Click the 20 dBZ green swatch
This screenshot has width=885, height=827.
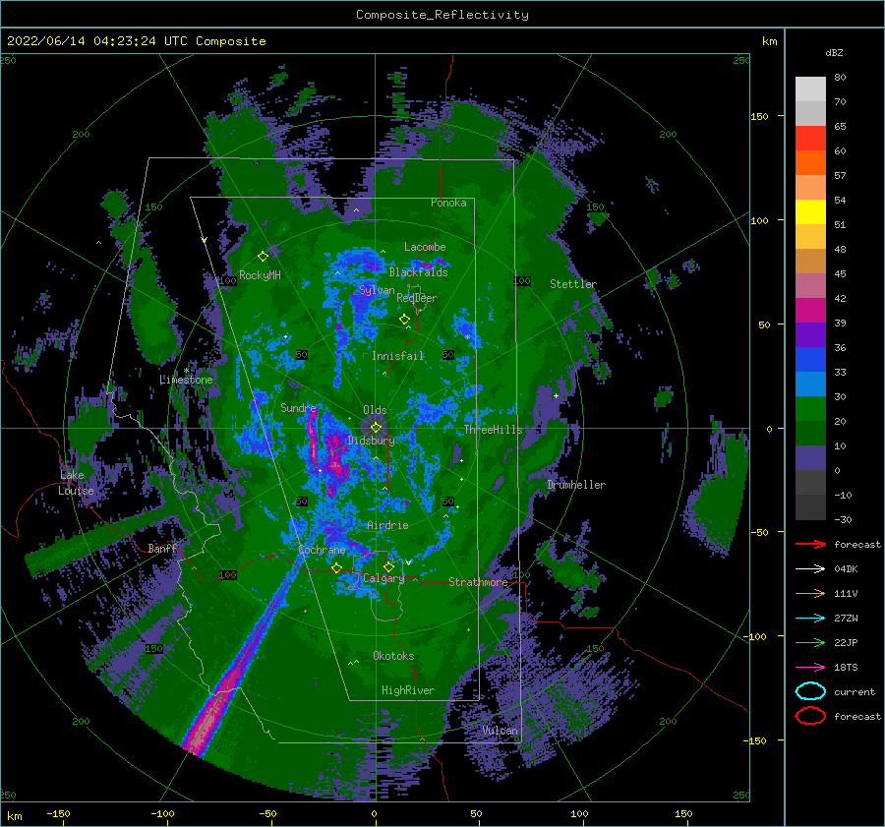pyautogui.click(x=810, y=408)
